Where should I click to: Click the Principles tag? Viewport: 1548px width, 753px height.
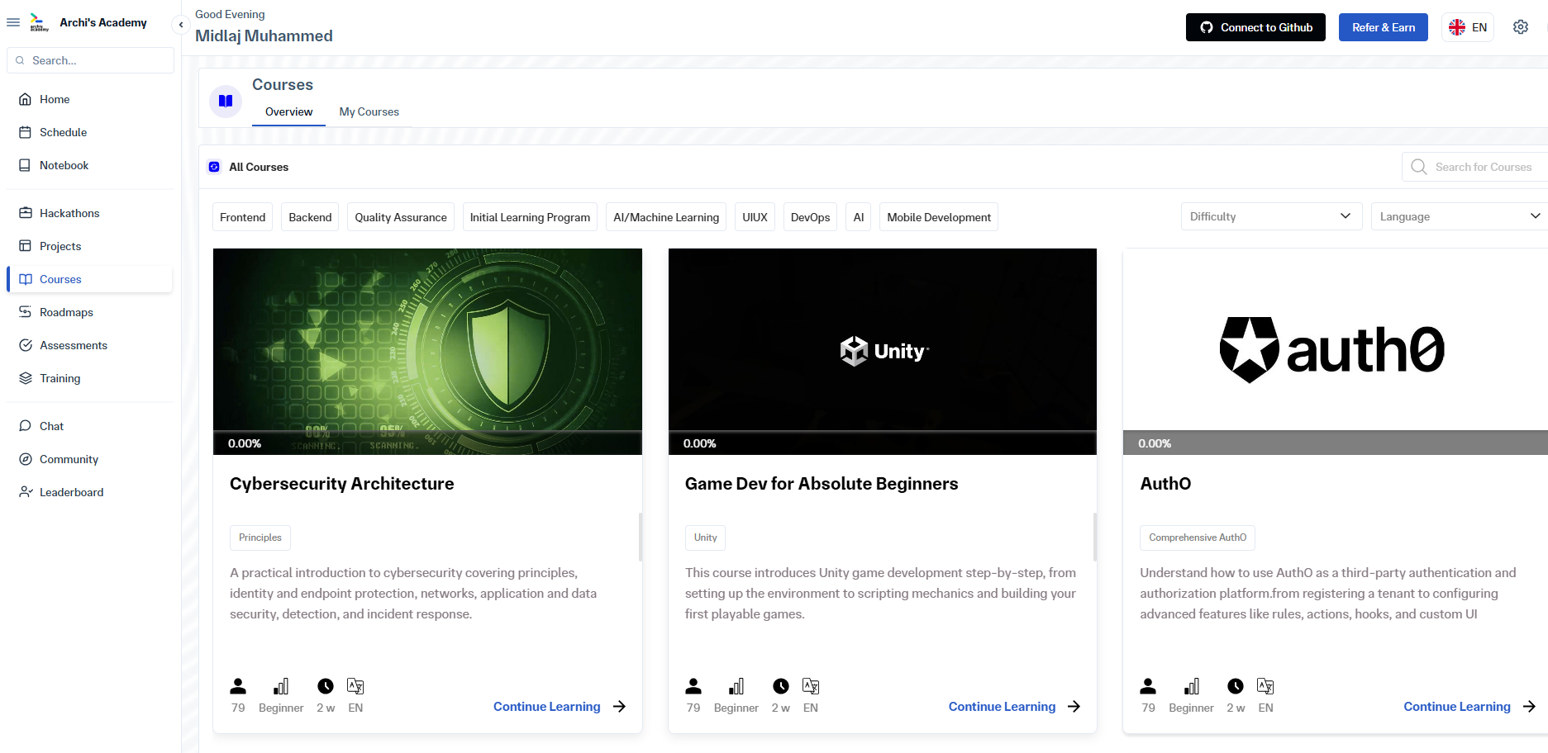(x=260, y=538)
